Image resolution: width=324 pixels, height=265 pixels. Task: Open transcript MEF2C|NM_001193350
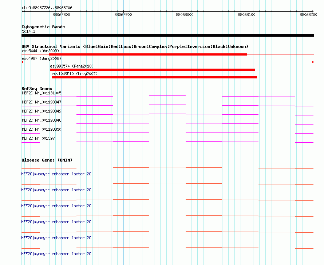pyautogui.click(x=42, y=129)
